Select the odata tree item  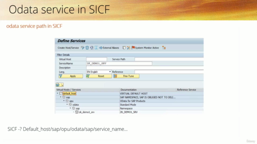75,105
